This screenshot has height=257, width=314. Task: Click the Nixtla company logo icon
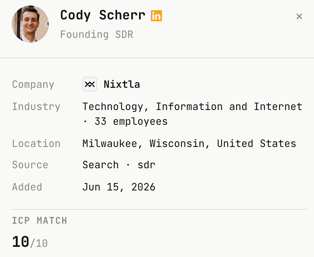click(90, 84)
